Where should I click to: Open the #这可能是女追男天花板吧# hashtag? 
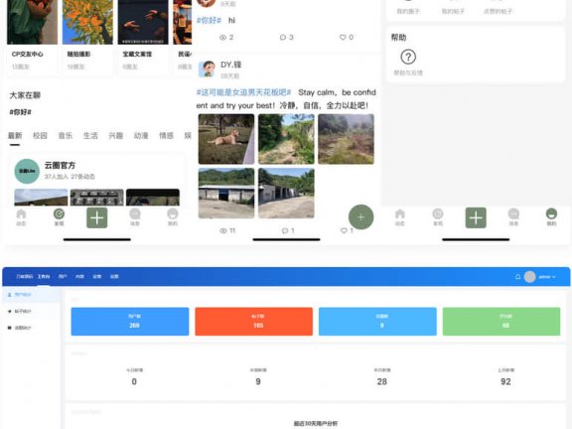click(x=243, y=92)
